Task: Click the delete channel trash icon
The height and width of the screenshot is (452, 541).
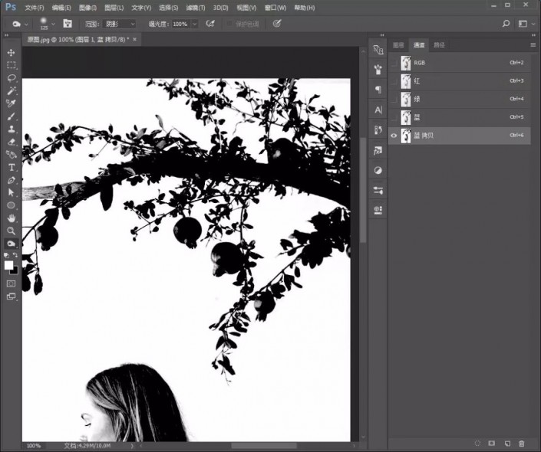Action: [522, 444]
